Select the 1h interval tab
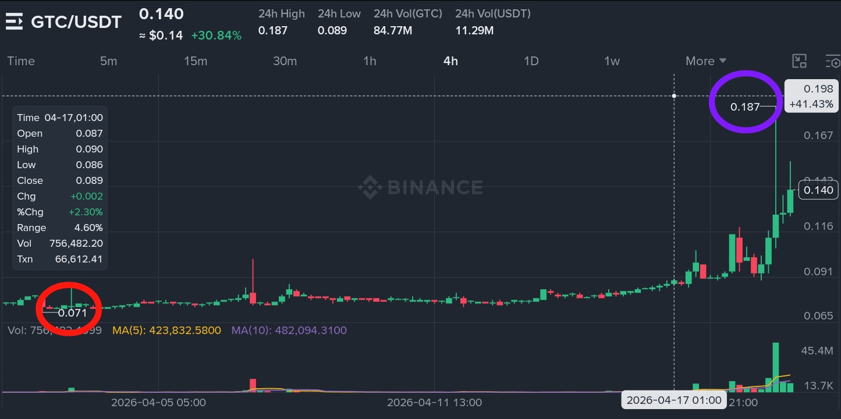This screenshot has height=419, width=841. click(x=370, y=61)
